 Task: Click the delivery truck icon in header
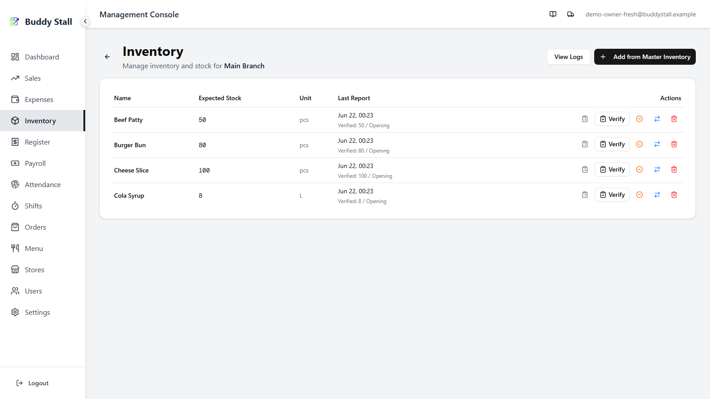coord(571,14)
